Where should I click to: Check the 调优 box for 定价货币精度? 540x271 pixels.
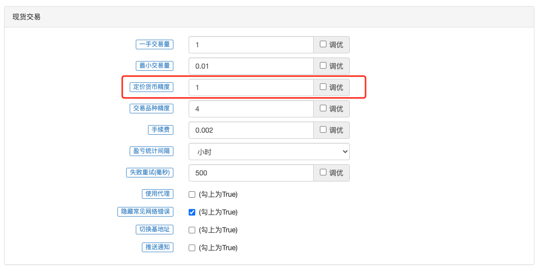coord(323,87)
